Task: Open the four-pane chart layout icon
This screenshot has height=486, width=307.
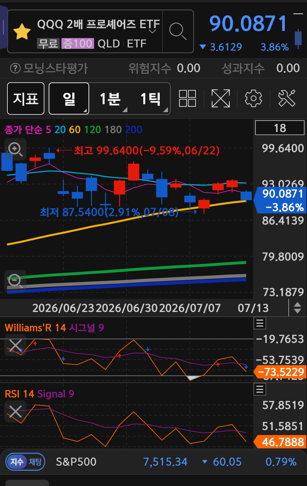Action: 187,99
